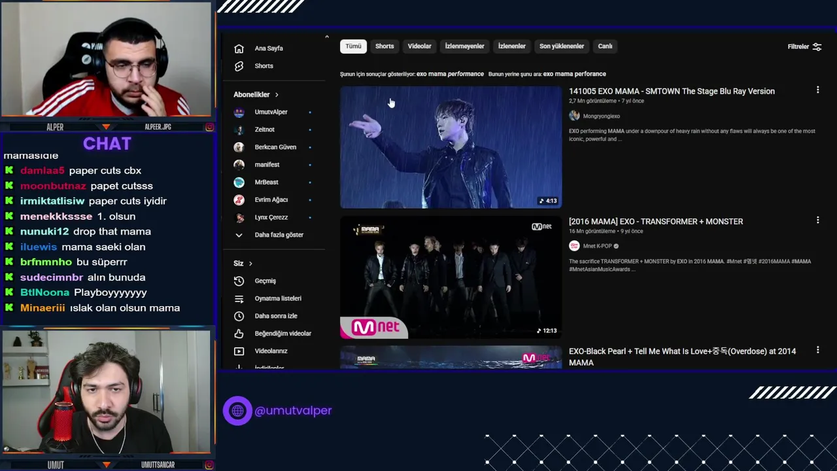Click Lynx Çerezz channel avatar
The image size is (837, 471).
click(239, 217)
